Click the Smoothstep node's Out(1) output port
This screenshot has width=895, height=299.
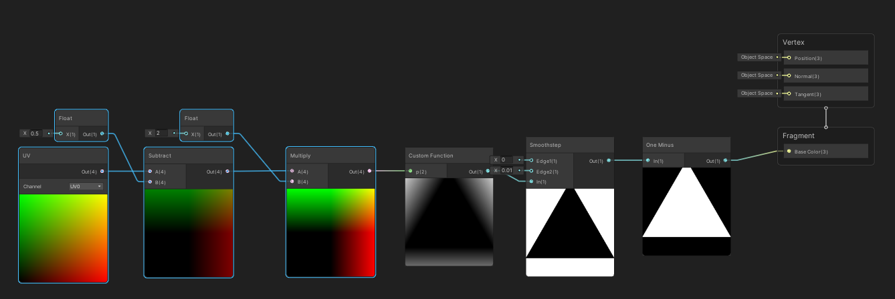pyautogui.click(x=608, y=161)
